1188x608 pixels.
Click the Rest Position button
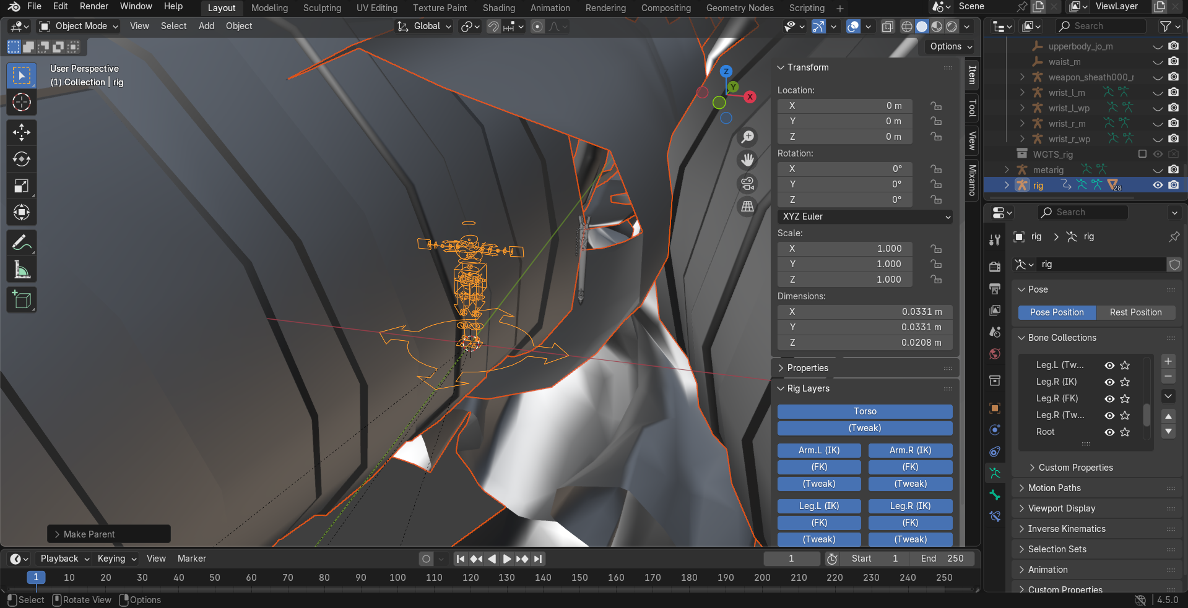1135,312
